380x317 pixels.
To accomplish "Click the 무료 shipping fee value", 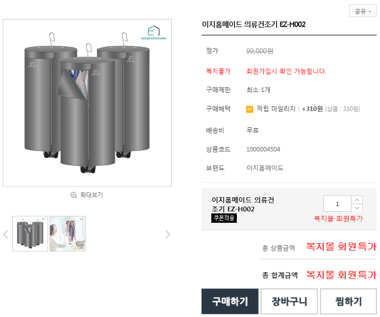I will (252, 130).
